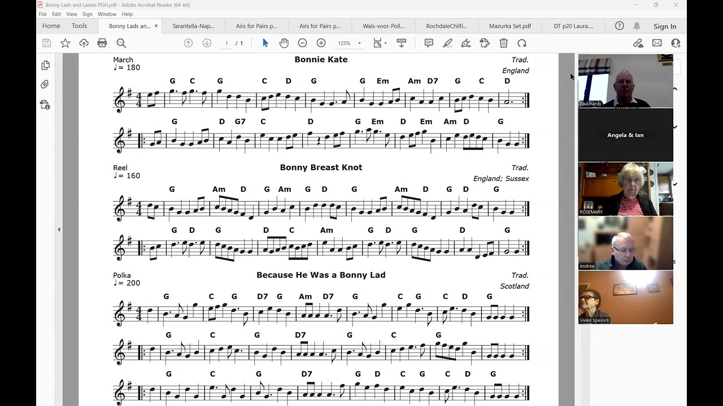This screenshot has height=406, width=723.
Task: Switch to the Home tab
Action: click(51, 26)
